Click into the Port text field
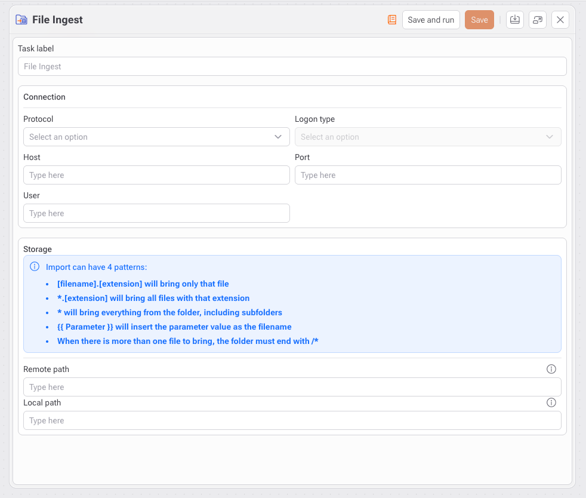 pos(427,175)
